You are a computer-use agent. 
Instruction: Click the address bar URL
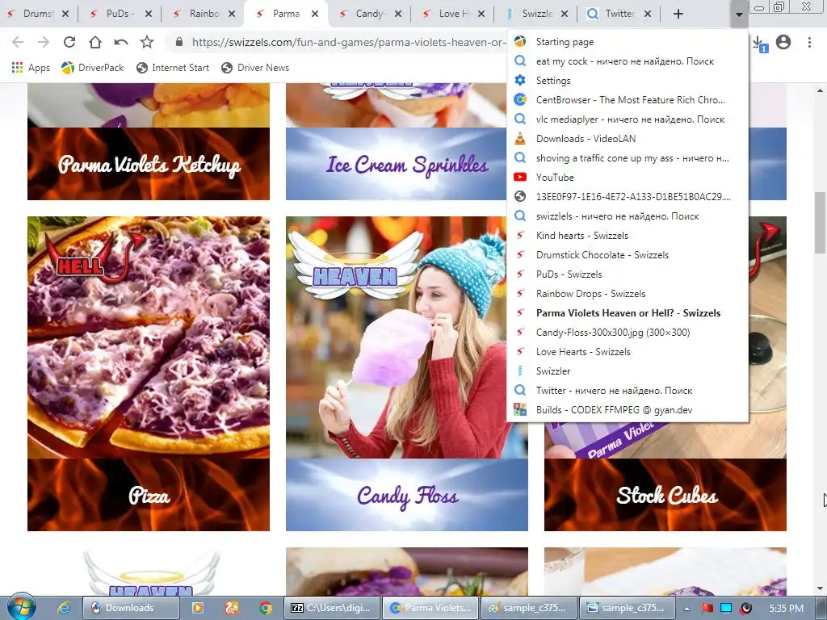tap(348, 42)
